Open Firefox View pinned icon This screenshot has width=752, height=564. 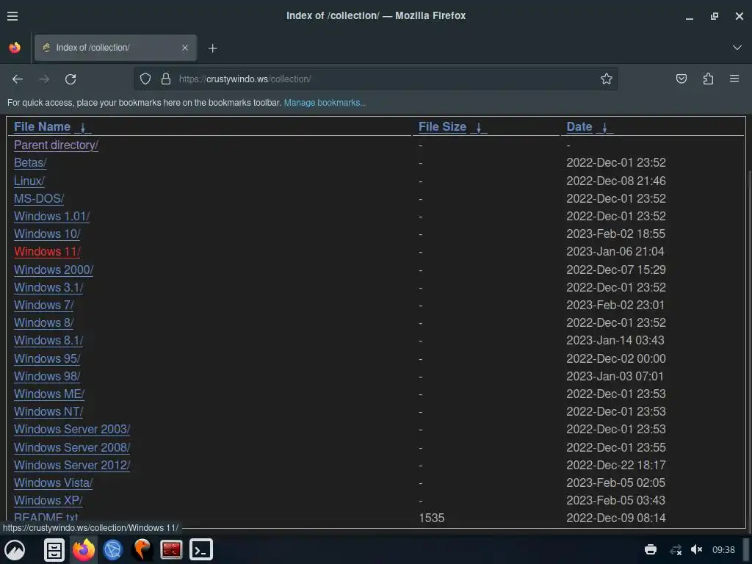click(15, 48)
